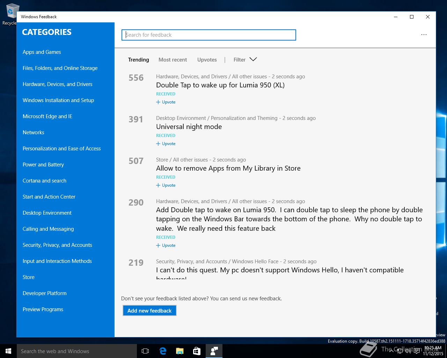Select the Store category in sidebar

(29, 277)
